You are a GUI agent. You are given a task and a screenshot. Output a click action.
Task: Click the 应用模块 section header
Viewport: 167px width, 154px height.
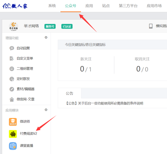[x=12, y=110]
